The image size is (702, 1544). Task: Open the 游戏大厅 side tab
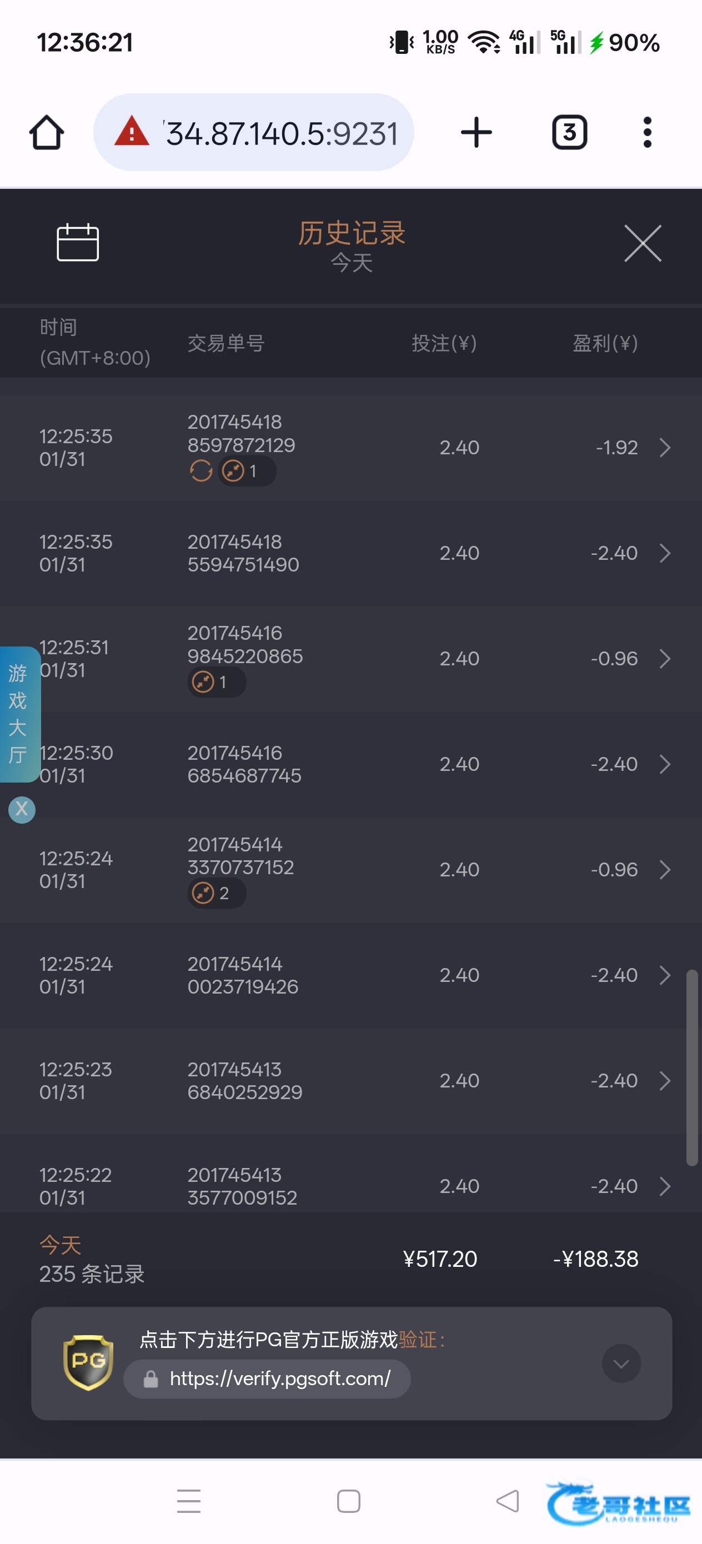click(x=18, y=713)
